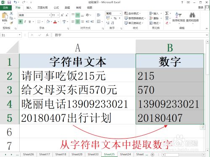The image size is (210, 157).
Task: Click the Copy icon in clipboard group
Action: click(11, 18)
